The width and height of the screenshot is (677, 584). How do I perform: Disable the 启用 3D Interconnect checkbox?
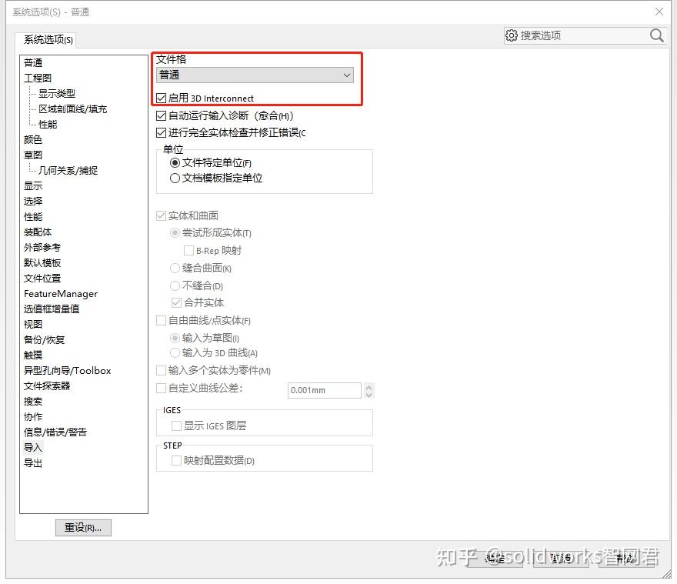pyautogui.click(x=162, y=98)
